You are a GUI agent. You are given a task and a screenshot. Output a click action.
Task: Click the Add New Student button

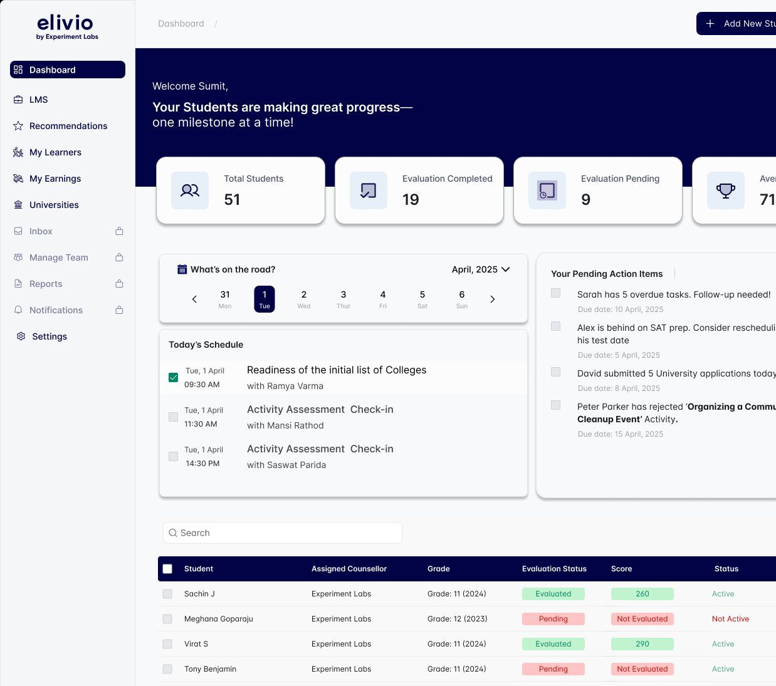tap(737, 24)
